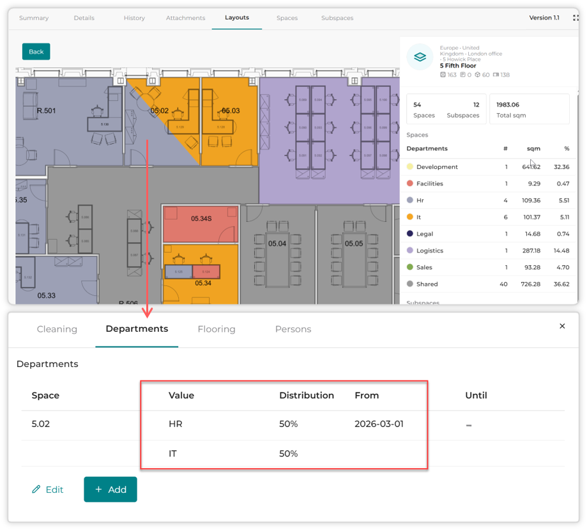Select the Layouts tab
The height and width of the screenshot is (530, 587).
pos(237,18)
